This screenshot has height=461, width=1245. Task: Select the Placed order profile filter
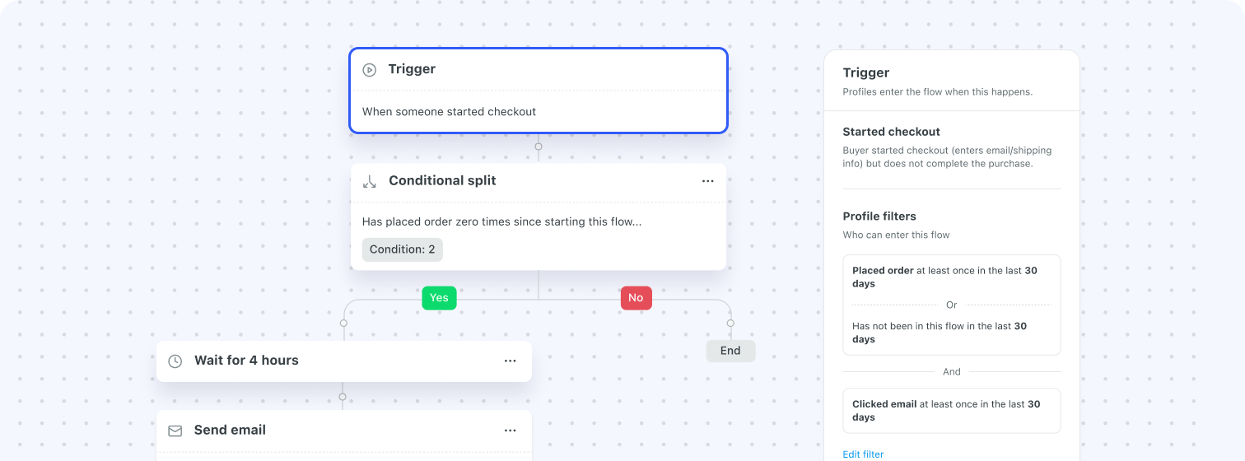[x=951, y=277]
